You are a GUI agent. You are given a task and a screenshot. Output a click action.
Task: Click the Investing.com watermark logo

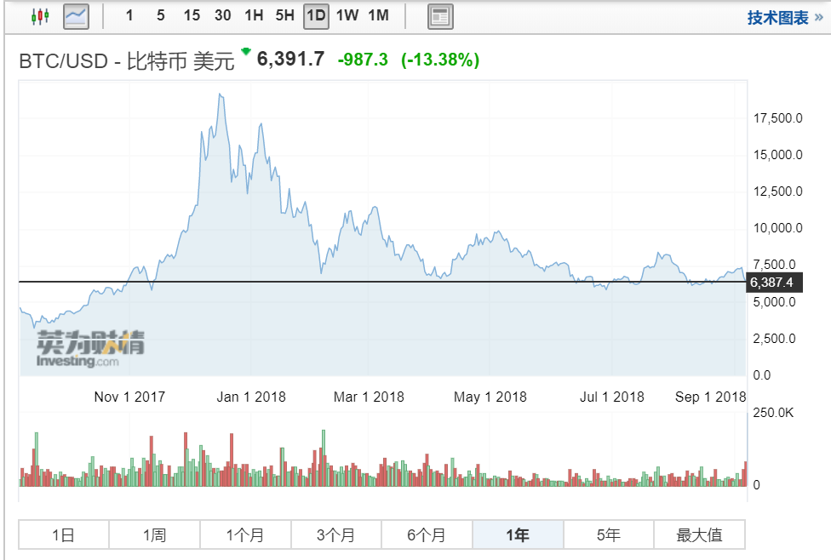(x=89, y=349)
